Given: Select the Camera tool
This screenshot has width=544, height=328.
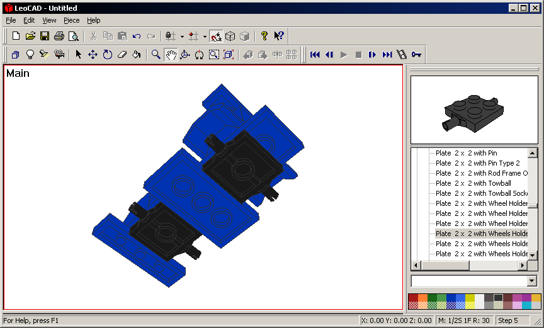Looking at the screenshot, I should [x=59, y=55].
